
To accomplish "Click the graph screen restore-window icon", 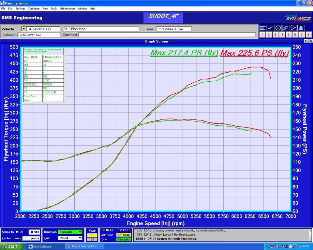I will 306,41.
